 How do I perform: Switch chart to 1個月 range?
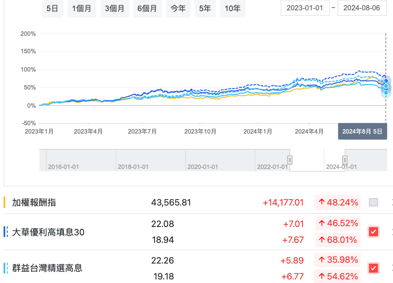click(81, 8)
